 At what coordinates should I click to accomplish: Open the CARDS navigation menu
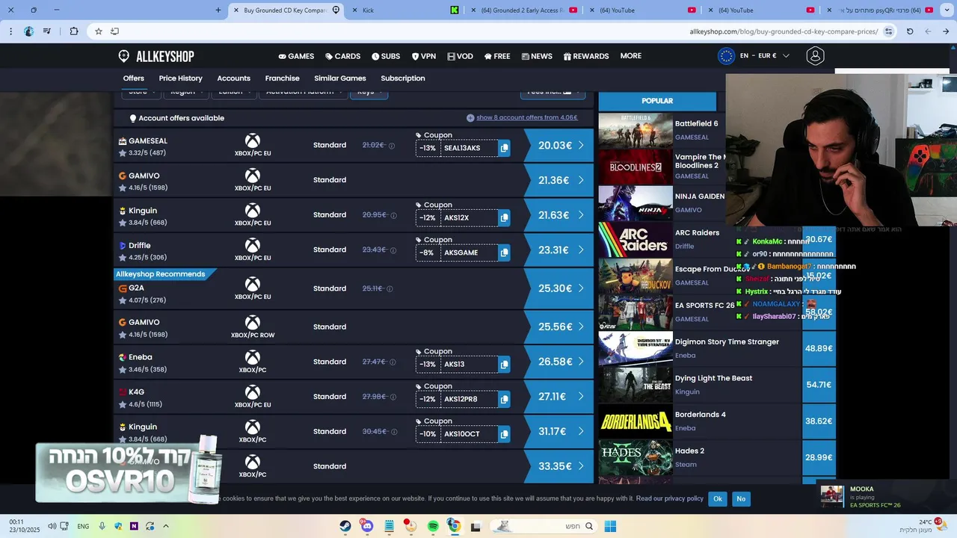(342, 56)
